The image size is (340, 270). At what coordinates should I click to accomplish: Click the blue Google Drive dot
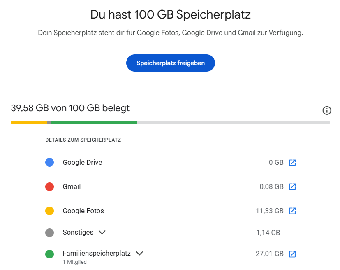click(50, 163)
